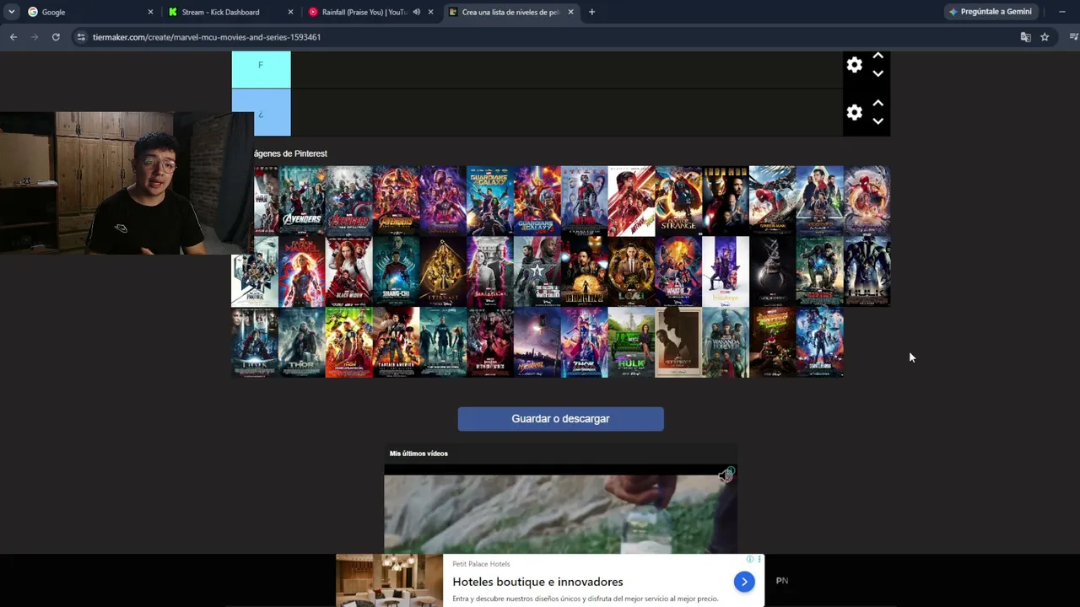Screen dimensions: 1080x607
Task: Click the Guardar o descargar button
Action: [x=560, y=419]
